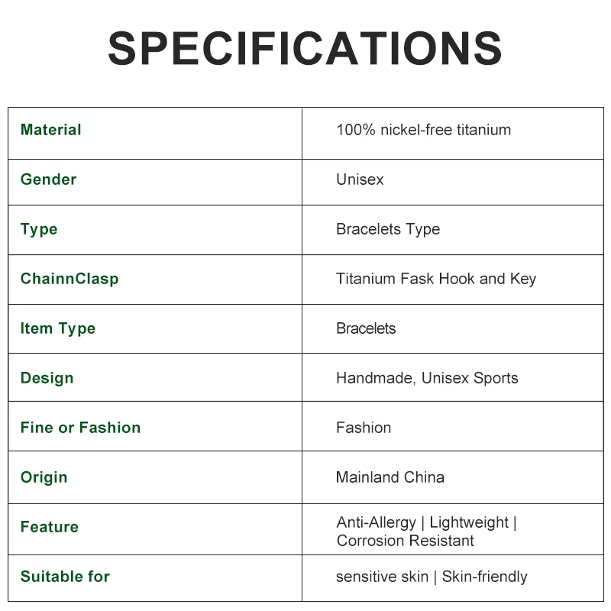Screen dimensions: 611x611
Task: Click the Feature row label
Action: coord(50,527)
